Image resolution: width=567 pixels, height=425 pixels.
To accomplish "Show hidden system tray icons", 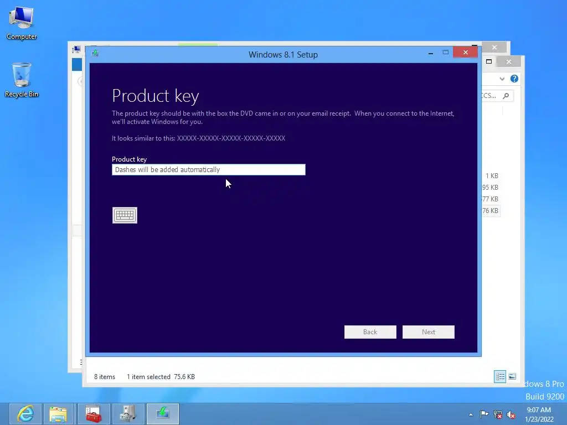I will point(471,414).
